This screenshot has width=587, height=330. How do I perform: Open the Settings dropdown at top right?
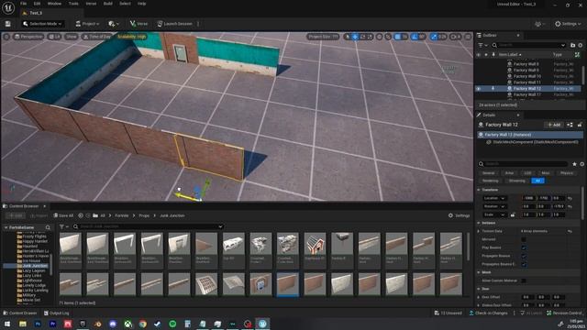point(568,24)
